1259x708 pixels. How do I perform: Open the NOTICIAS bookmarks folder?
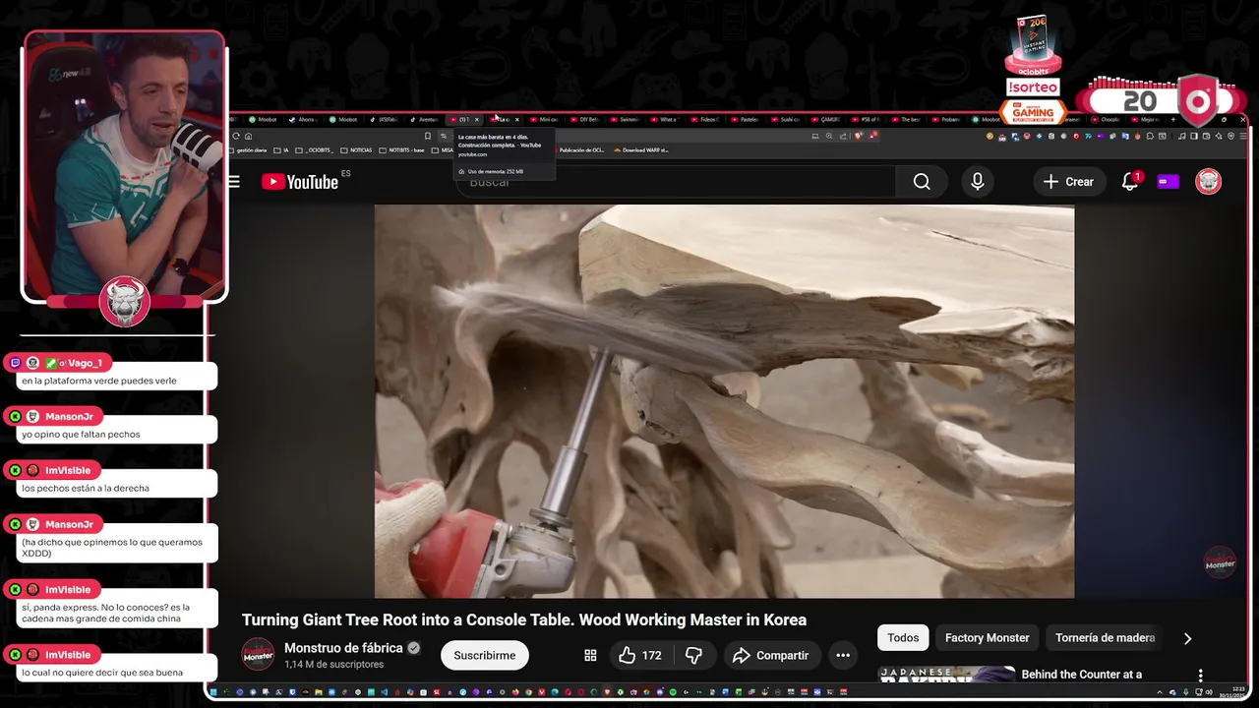(x=356, y=150)
